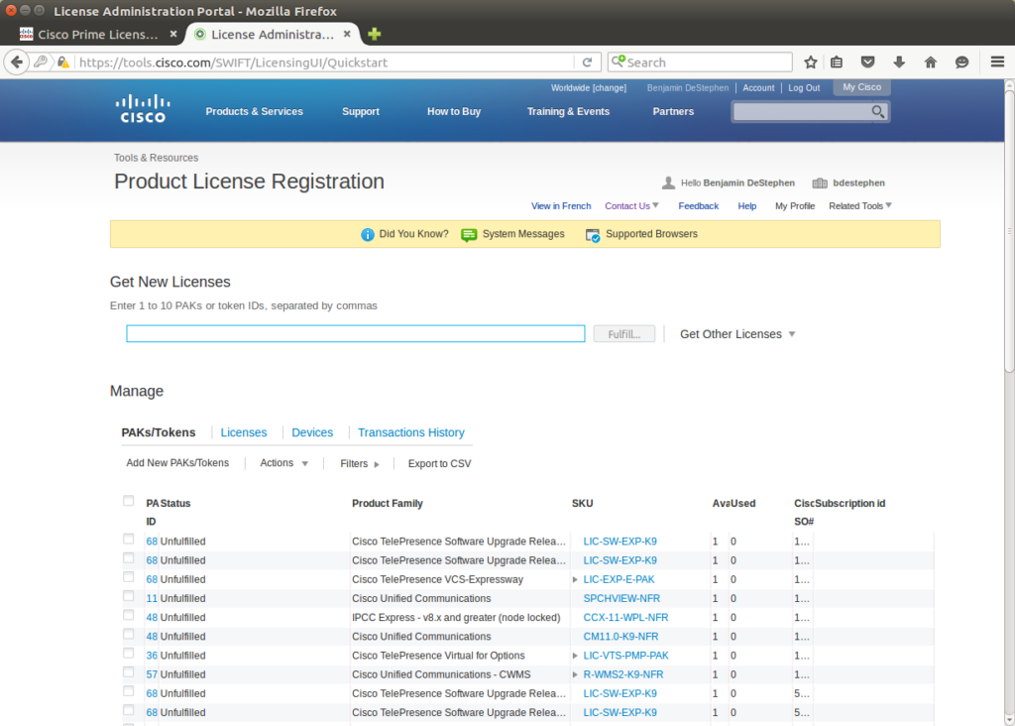Expand the R-WMS2-K9-NFR row arrow
Image resolution: width=1015 pixels, height=726 pixels.
click(x=575, y=674)
